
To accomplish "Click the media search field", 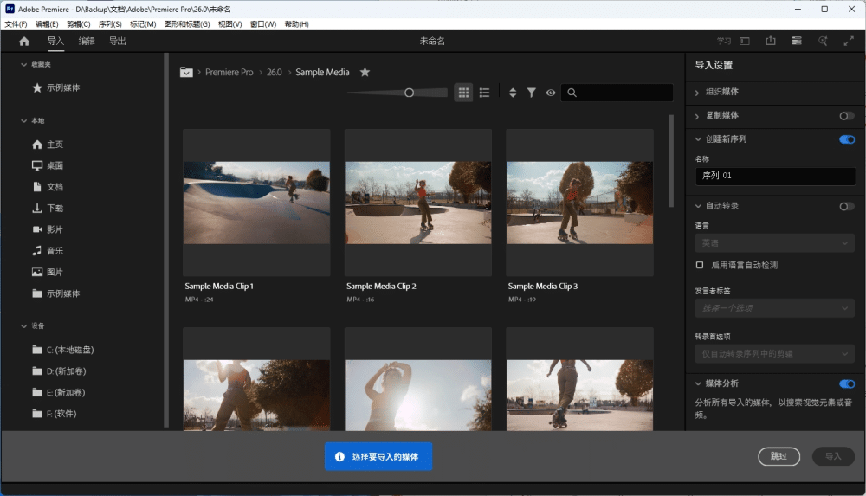I will click(617, 93).
